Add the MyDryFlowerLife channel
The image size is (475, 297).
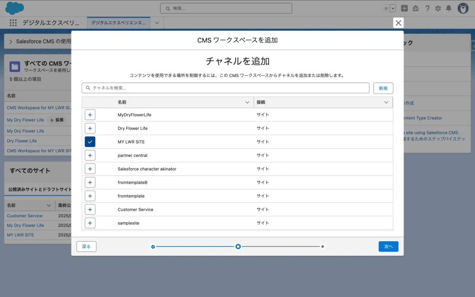(90, 115)
